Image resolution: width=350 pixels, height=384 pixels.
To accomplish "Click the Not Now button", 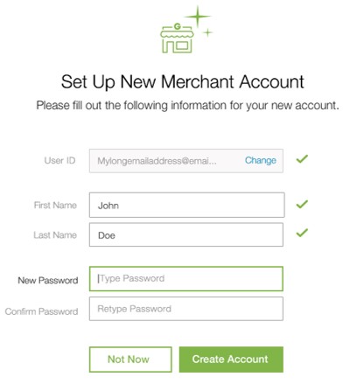I will click(x=130, y=360).
